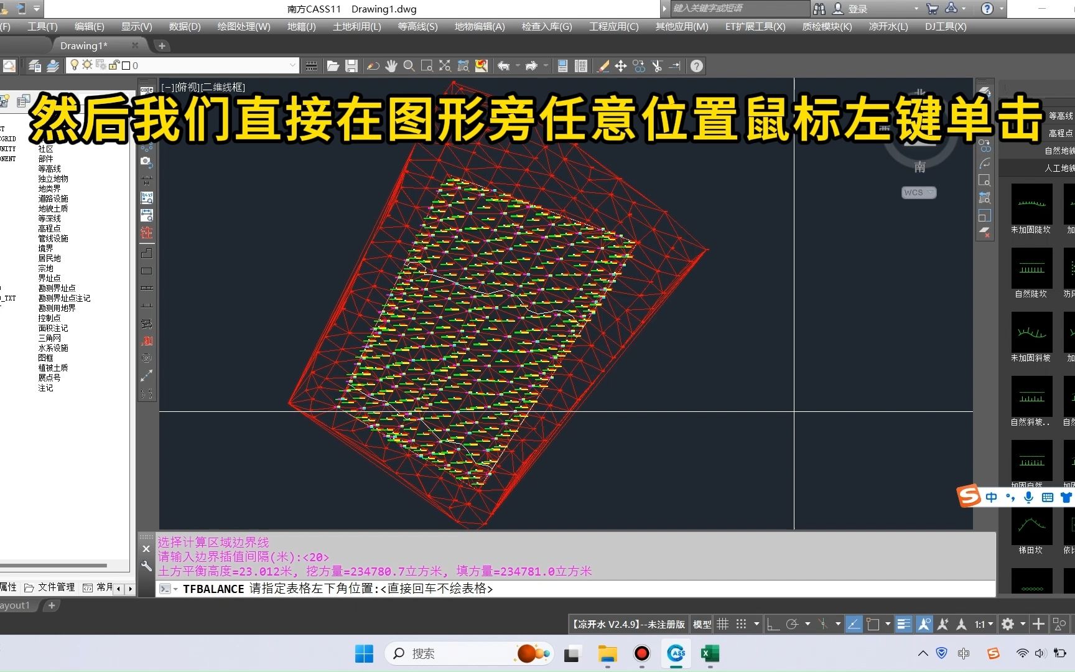Click the red 注 annotation tool icon
Image resolution: width=1075 pixels, height=672 pixels.
click(146, 233)
